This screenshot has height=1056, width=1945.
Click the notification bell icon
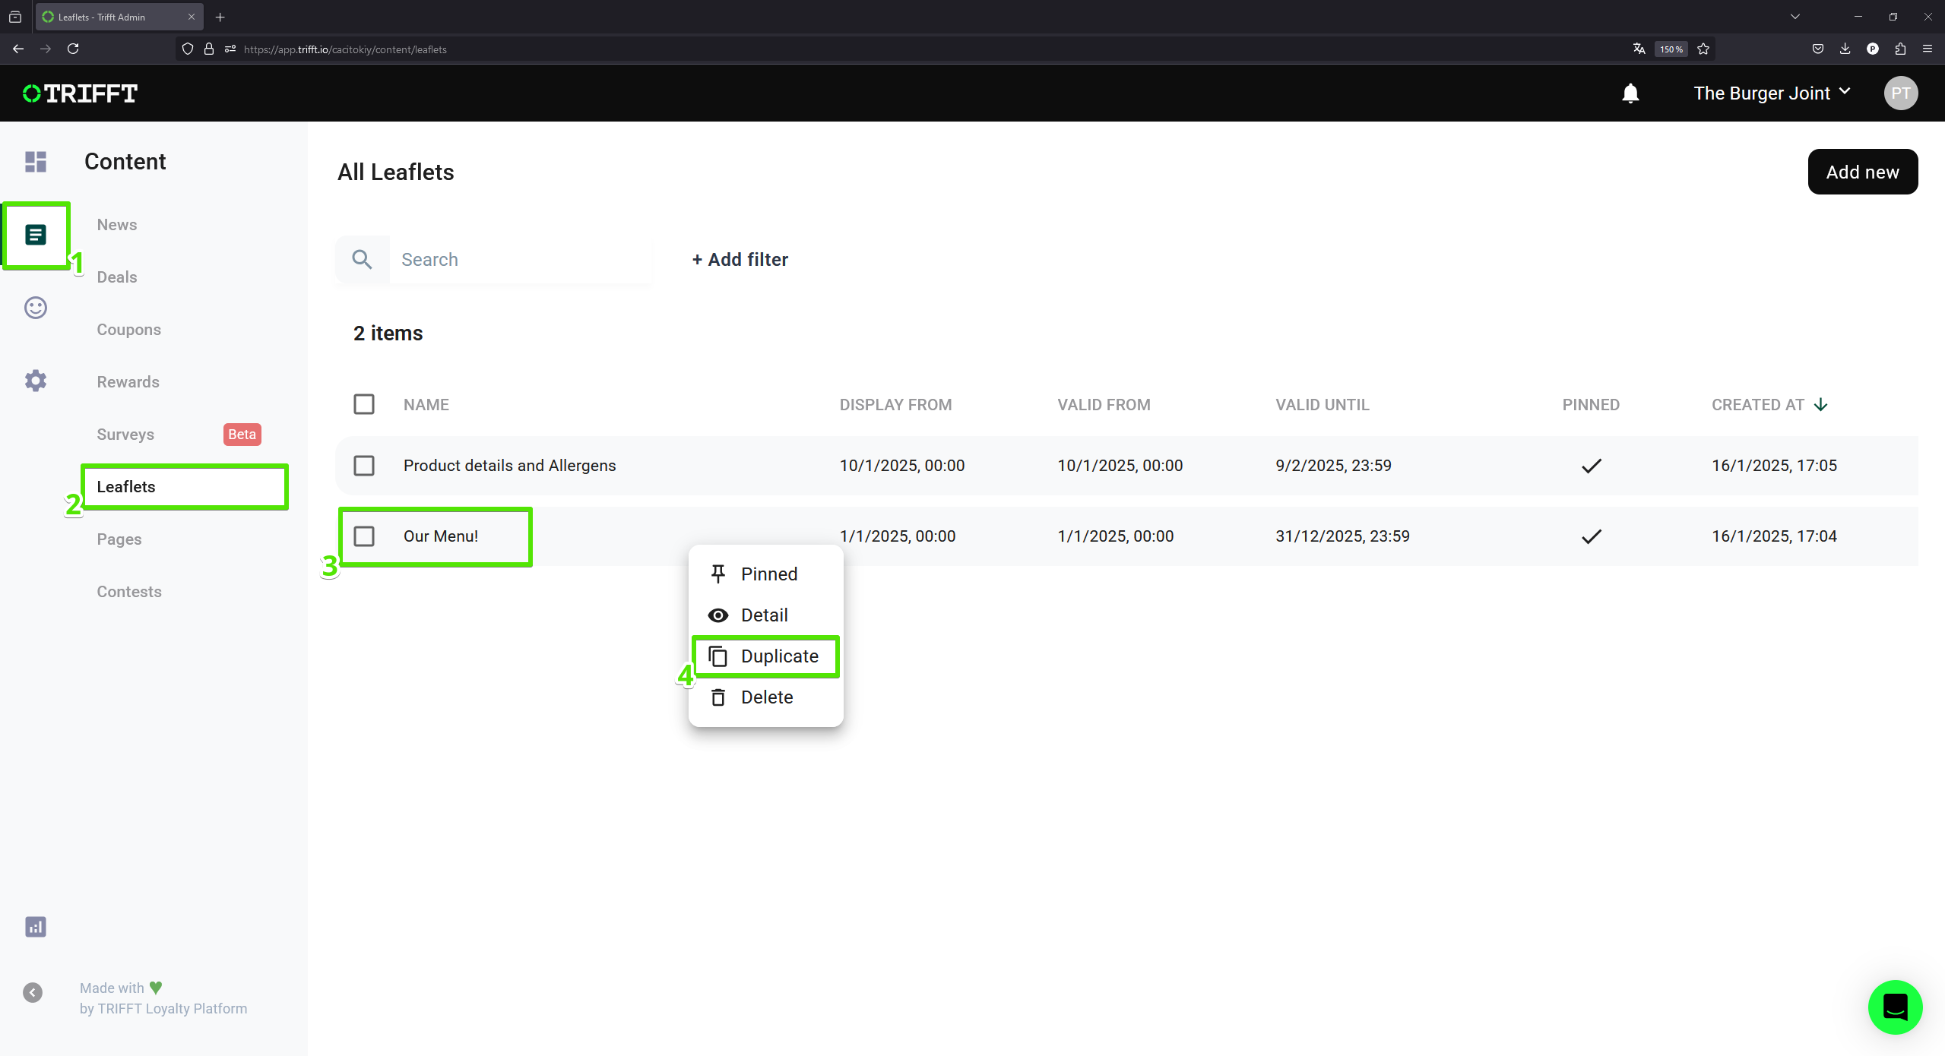[1630, 93]
